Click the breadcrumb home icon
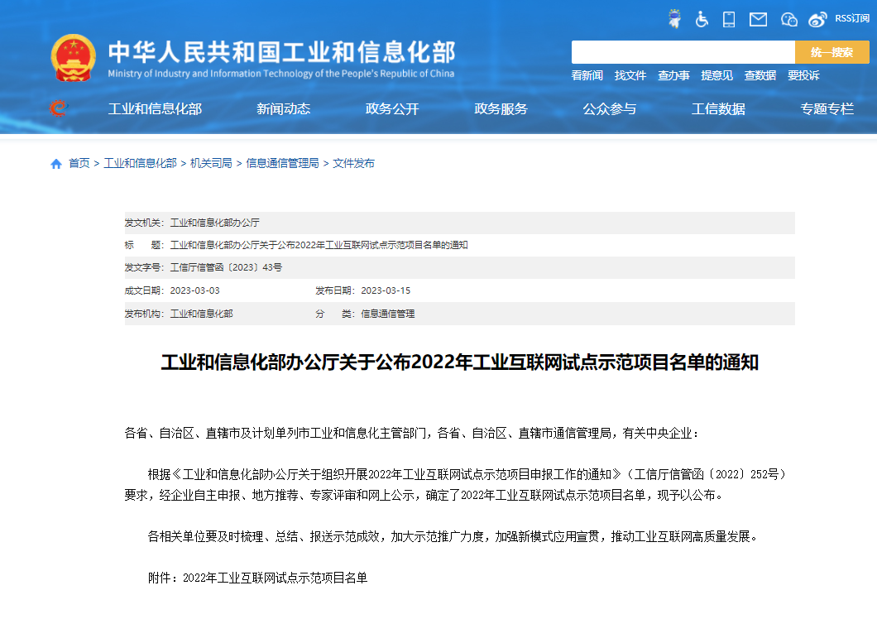This screenshot has width=877, height=619. pyautogui.click(x=56, y=164)
